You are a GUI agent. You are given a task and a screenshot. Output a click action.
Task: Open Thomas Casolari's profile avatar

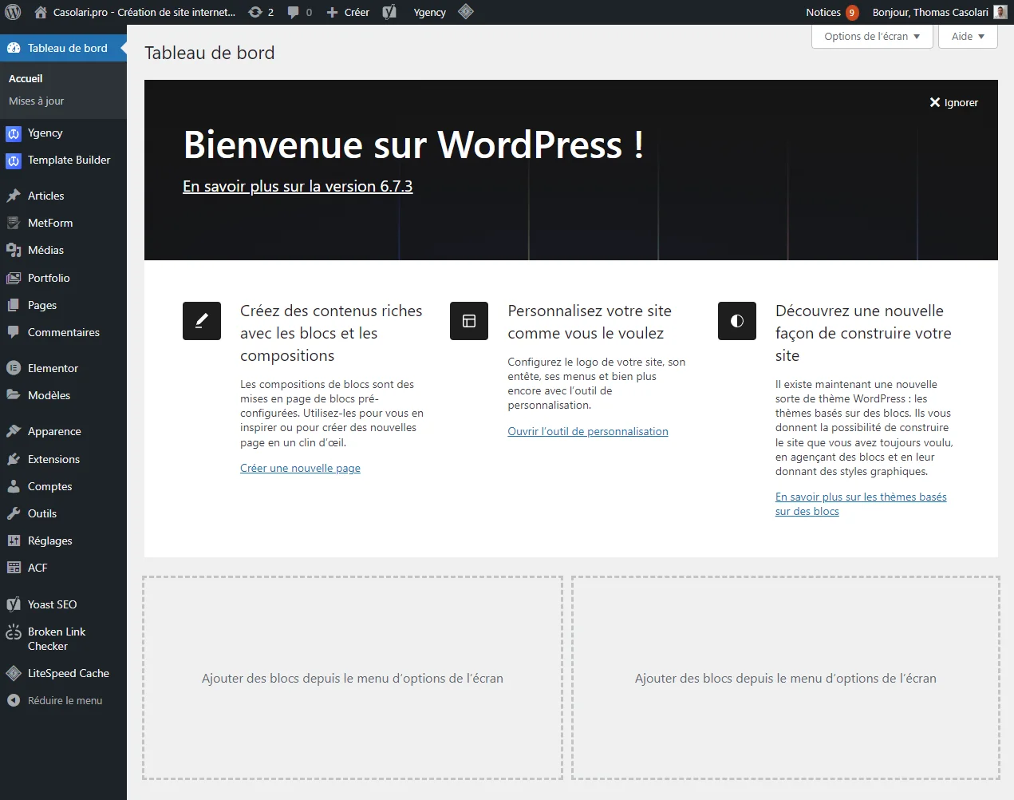pyautogui.click(x=1000, y=12)
